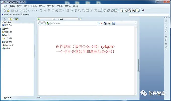Switch to the Model Tree navigator tab
Screen dimensions: 171x101
point(5,19)
